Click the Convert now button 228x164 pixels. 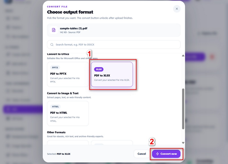pos(166,154)
